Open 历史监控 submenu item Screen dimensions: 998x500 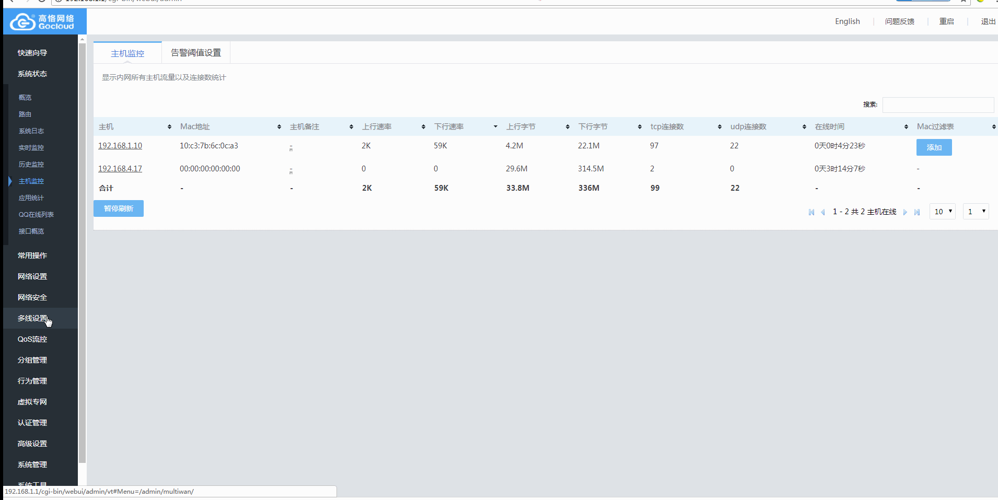pyautogui.click(x=31, y=165)
